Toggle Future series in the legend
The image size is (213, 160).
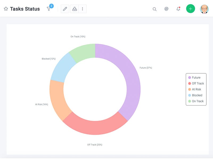(196, 78)
